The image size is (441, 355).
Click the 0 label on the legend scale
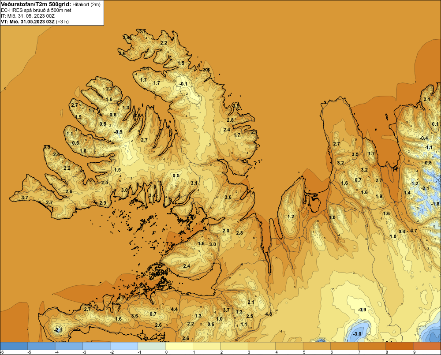tap(167, 352)
